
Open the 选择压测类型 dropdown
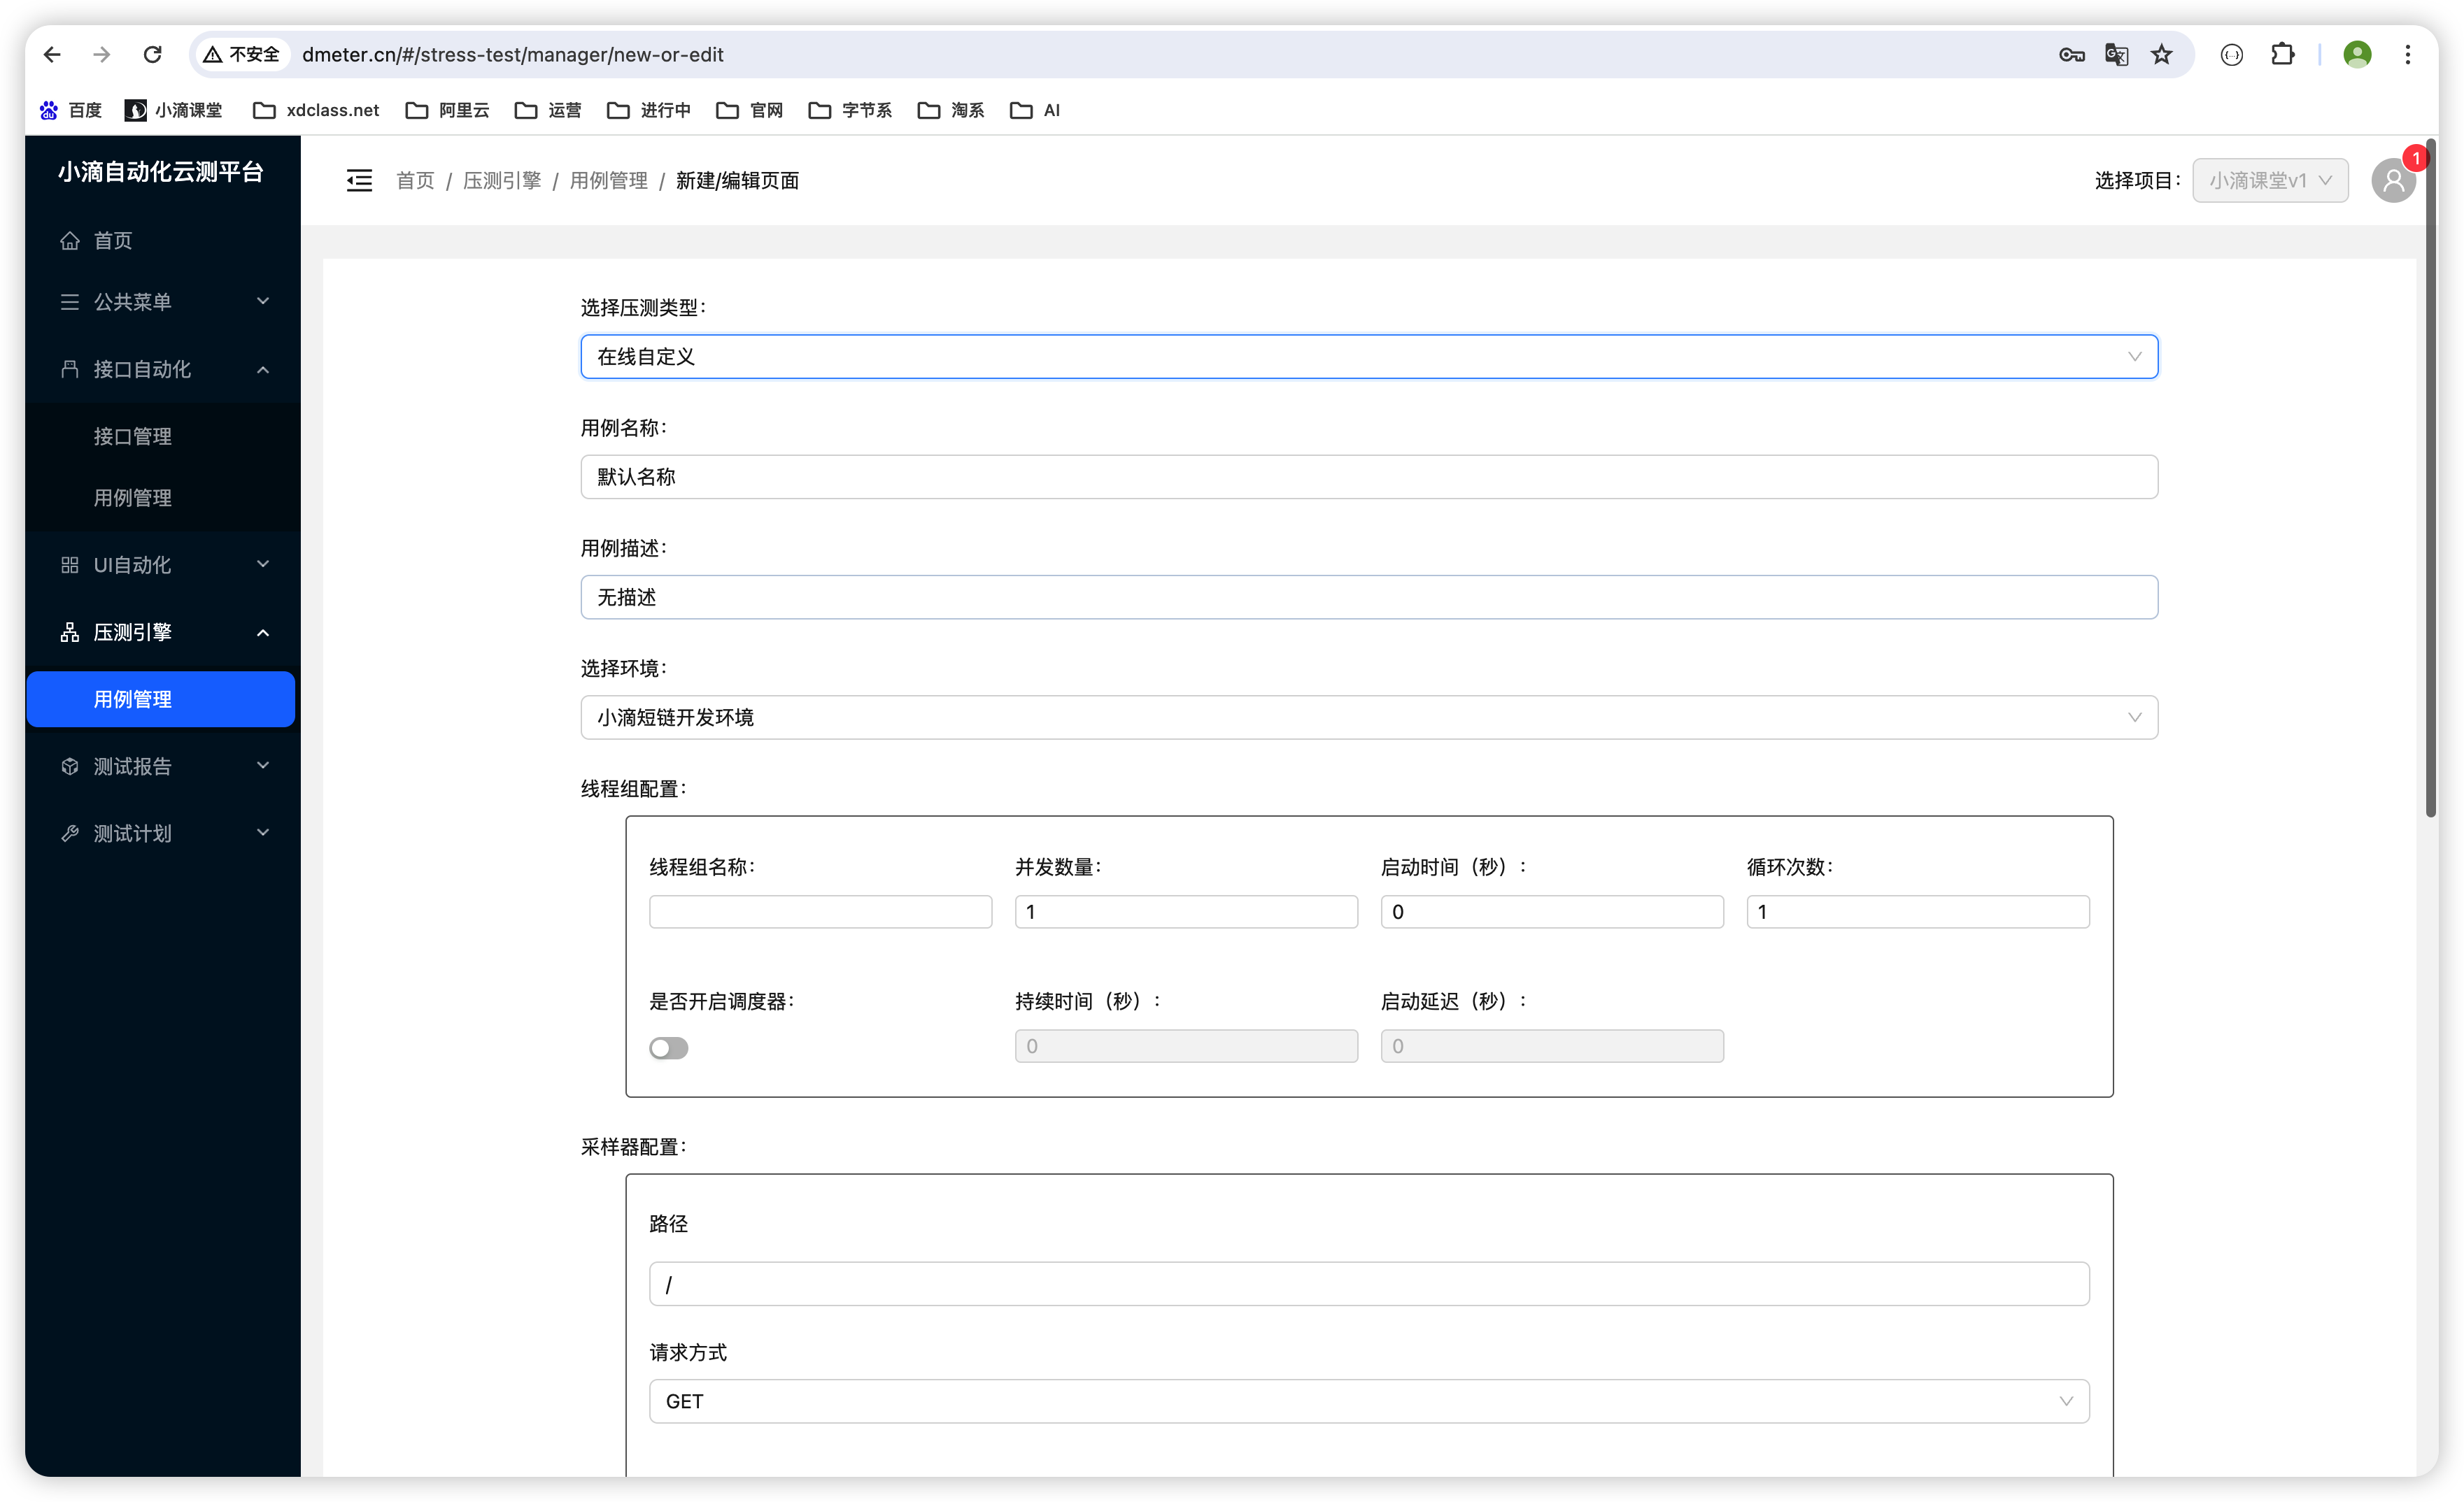[x=1368, y=357]
